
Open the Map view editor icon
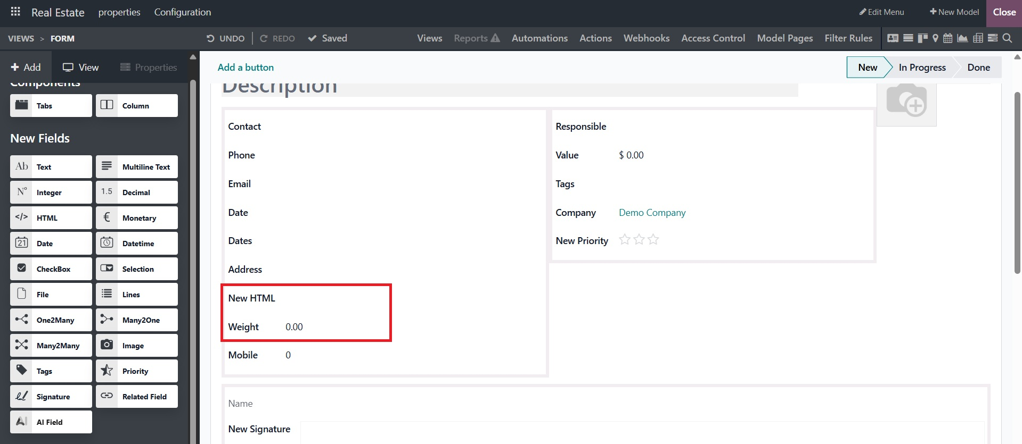[935, 38]
